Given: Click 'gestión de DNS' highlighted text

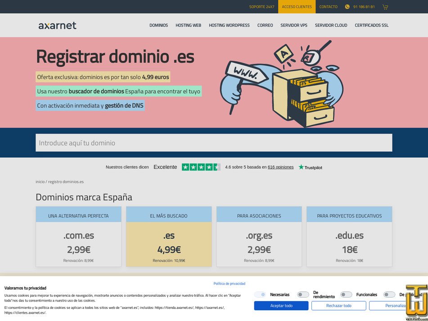Looking at the screenshot, I should coord(124,106).
